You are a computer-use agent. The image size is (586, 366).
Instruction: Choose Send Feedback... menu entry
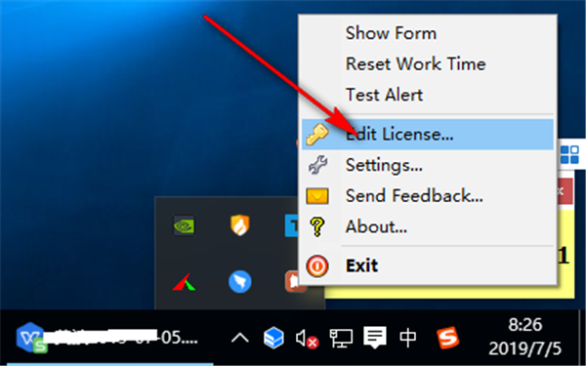pyautogui.click(x=428, y=196)
